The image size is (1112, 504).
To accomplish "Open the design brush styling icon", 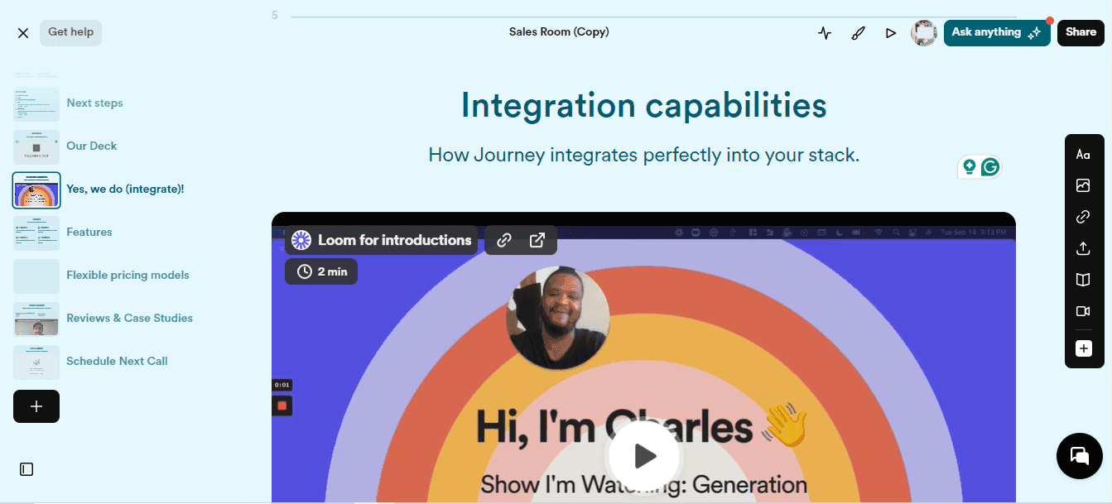I will point(858,33).
